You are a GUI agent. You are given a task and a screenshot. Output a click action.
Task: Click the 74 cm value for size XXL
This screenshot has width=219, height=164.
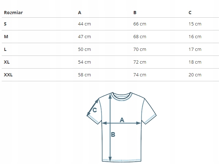pyautogui.click(x=140, y=75)
